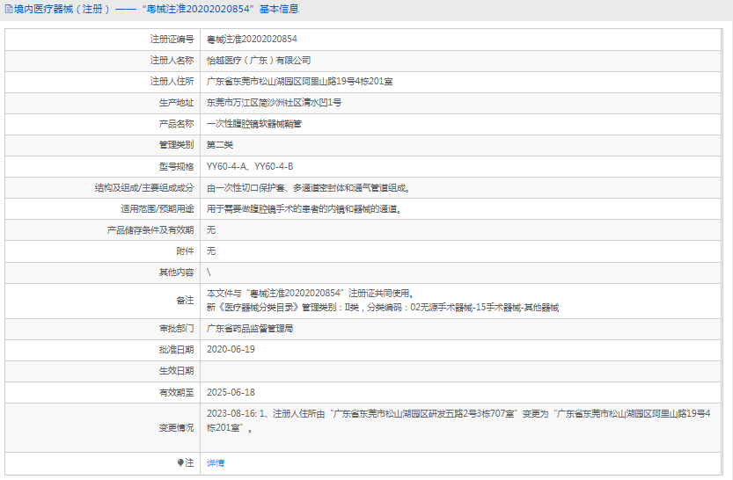Select 无 value in 附件 row
This screenshot has width=733, height=480.
[211, 251]
